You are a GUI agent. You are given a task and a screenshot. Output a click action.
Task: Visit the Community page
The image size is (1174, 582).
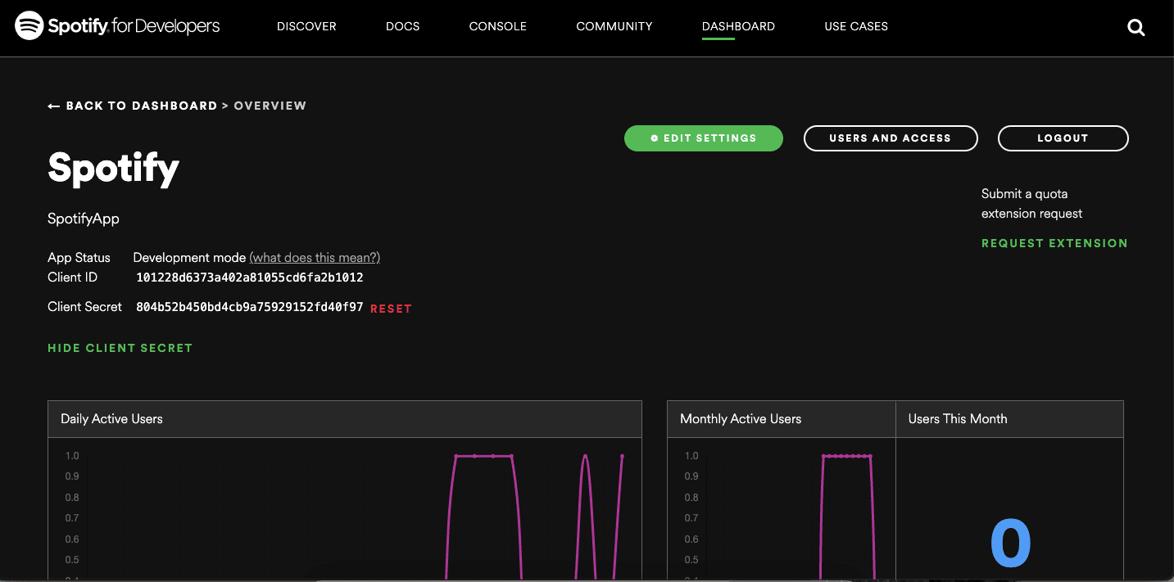(614, 26)
